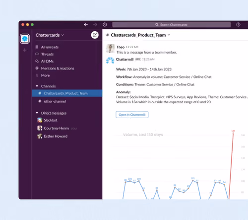Click the Conditions theme line

[155, 84]
